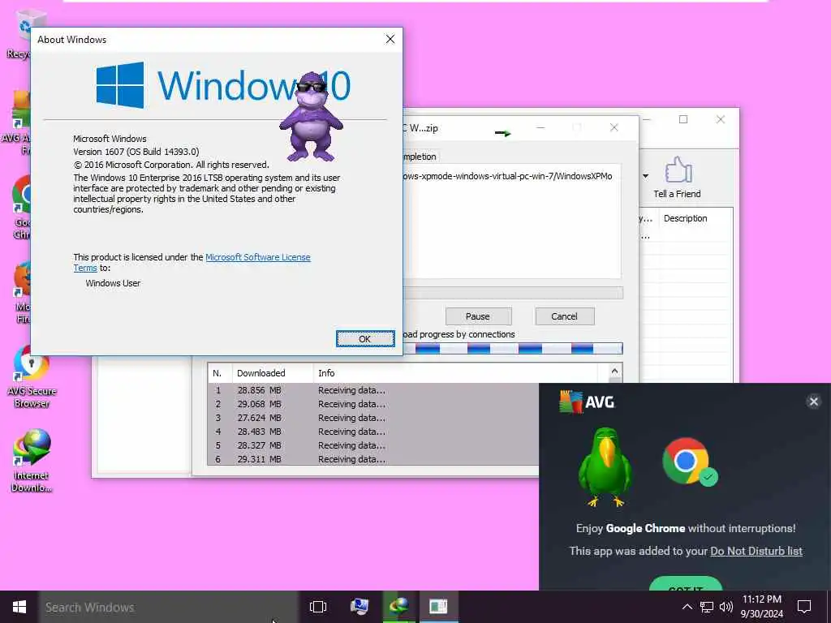Pause the IDM download

pyautogui.click(x=478, y=316)
